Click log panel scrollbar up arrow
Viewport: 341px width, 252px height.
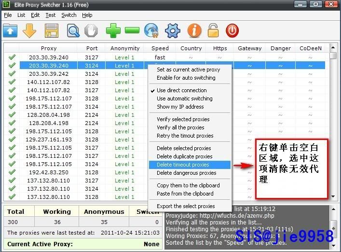click(333, 210)
